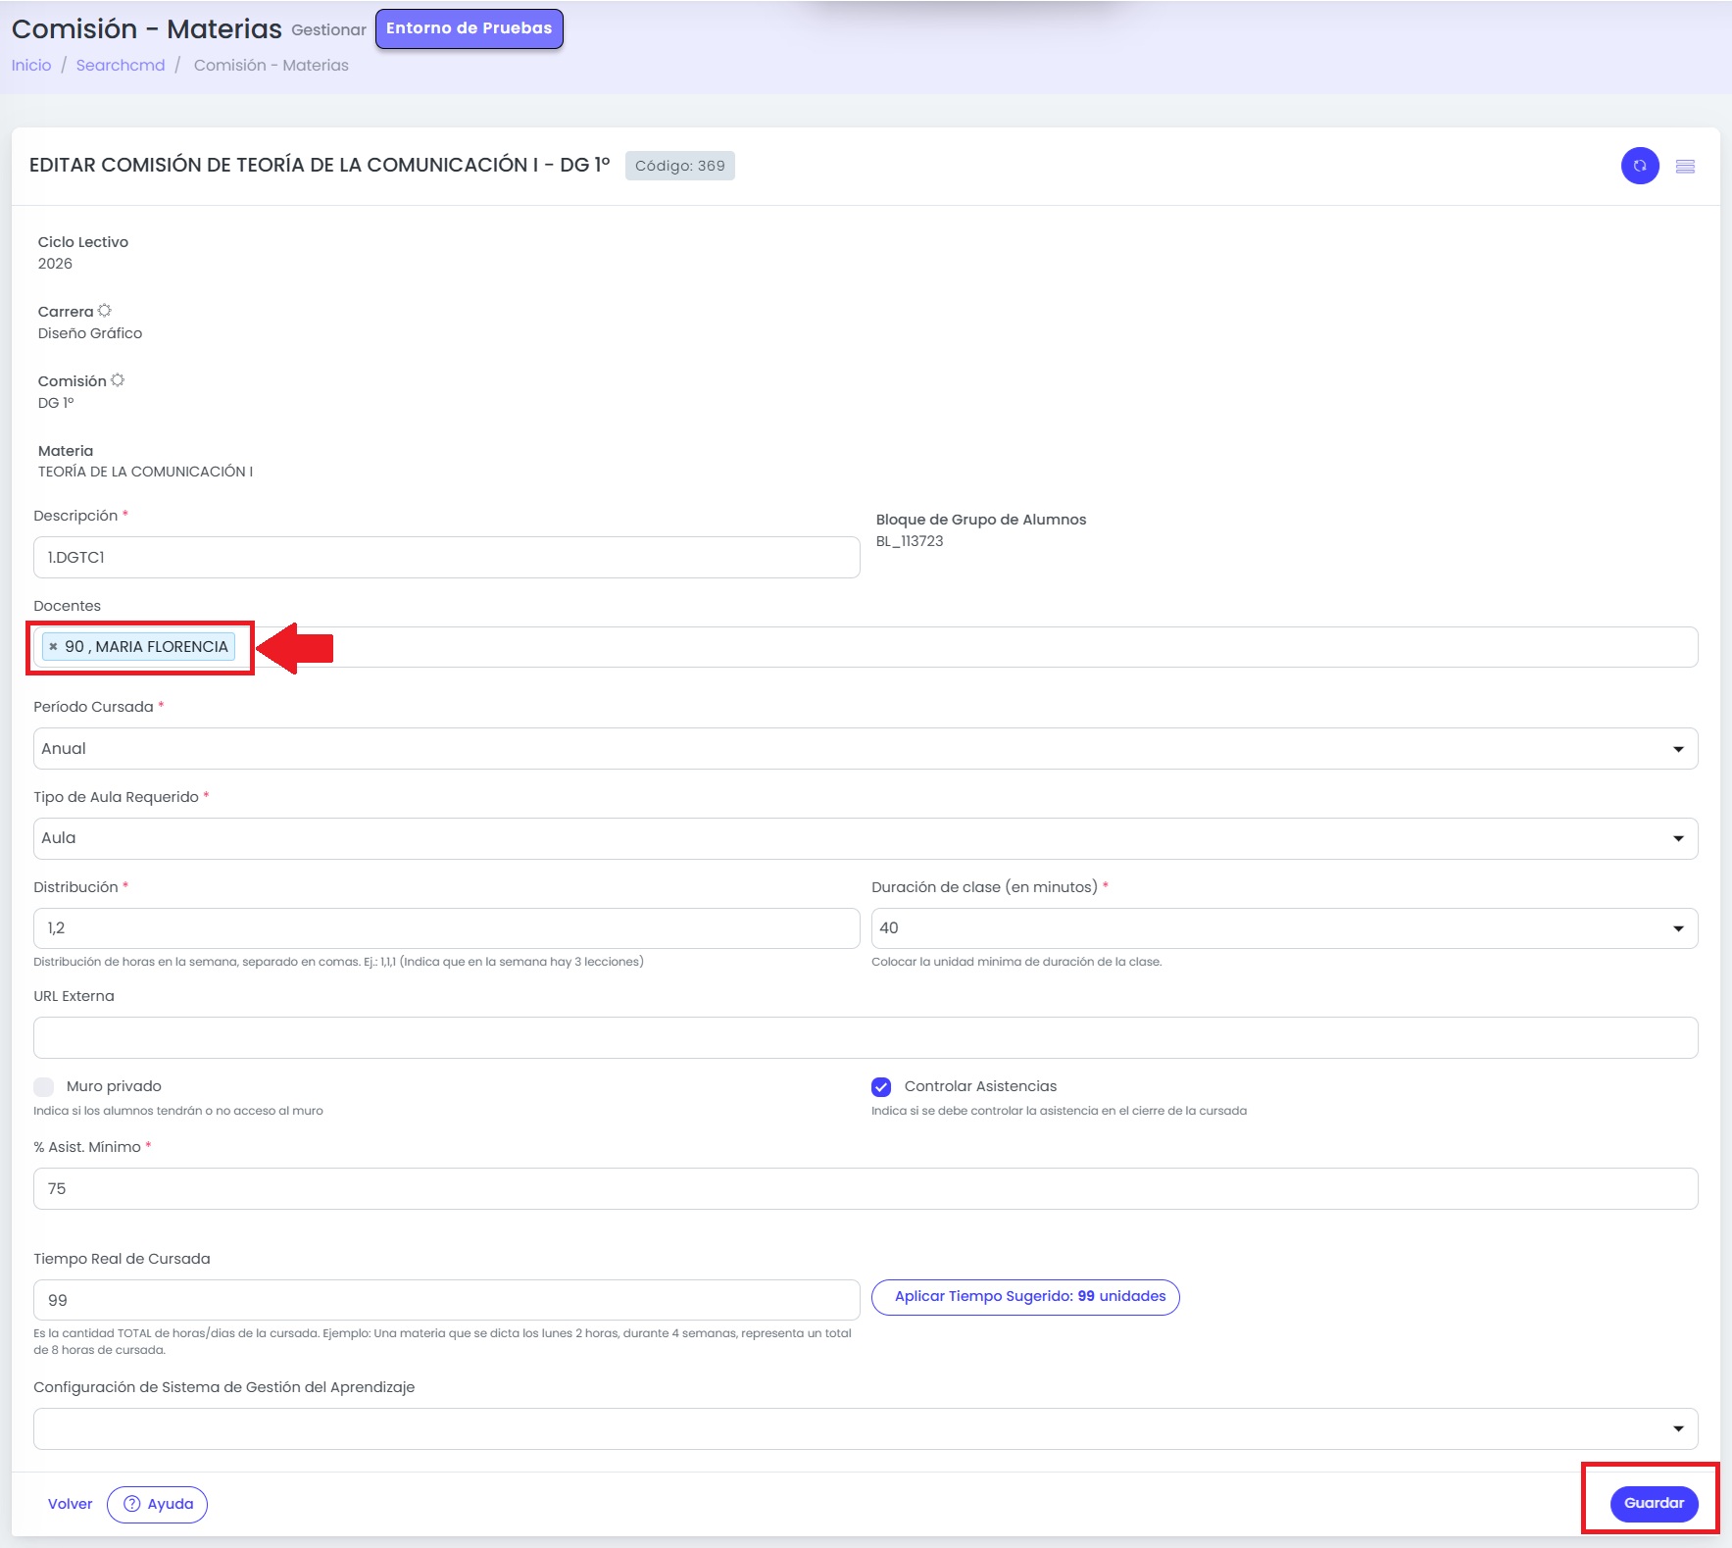The width and height of the screenshot is (1732, 1548).
Task: Remove teacher 90, MARIA FLORENCIA tag
Action: pos(53,647)
